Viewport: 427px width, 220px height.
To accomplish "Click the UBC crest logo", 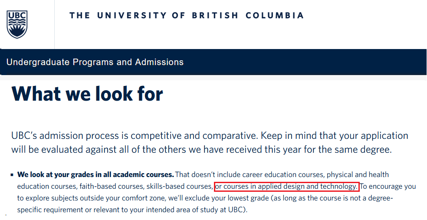I will (x=17, y=24).
